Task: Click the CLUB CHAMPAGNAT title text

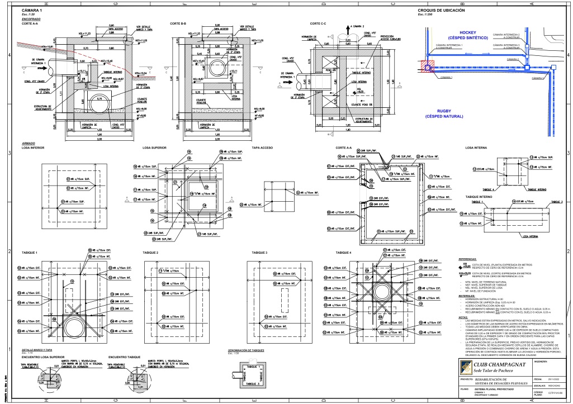Action: [x=499, y=364]
